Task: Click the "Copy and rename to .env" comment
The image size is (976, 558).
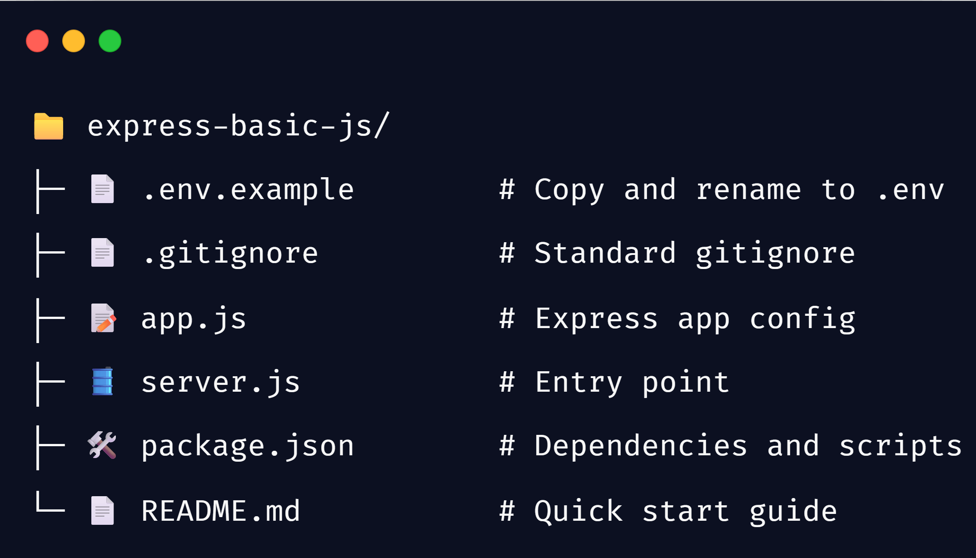Action: pos(722,189)
